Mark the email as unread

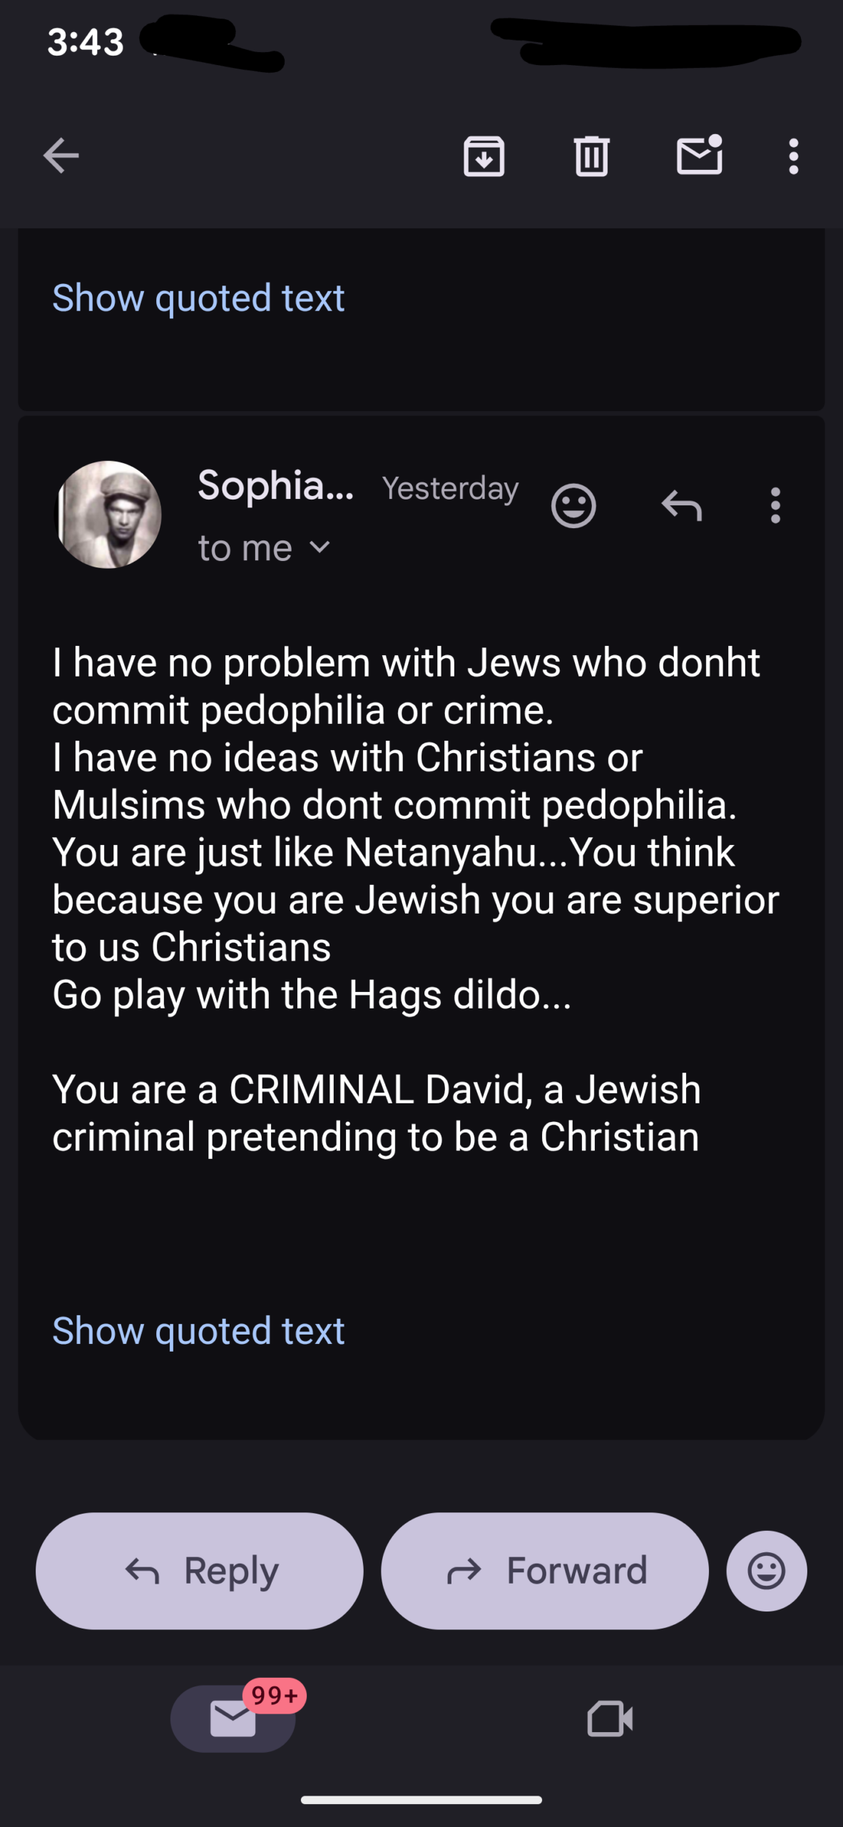[699, 156]
